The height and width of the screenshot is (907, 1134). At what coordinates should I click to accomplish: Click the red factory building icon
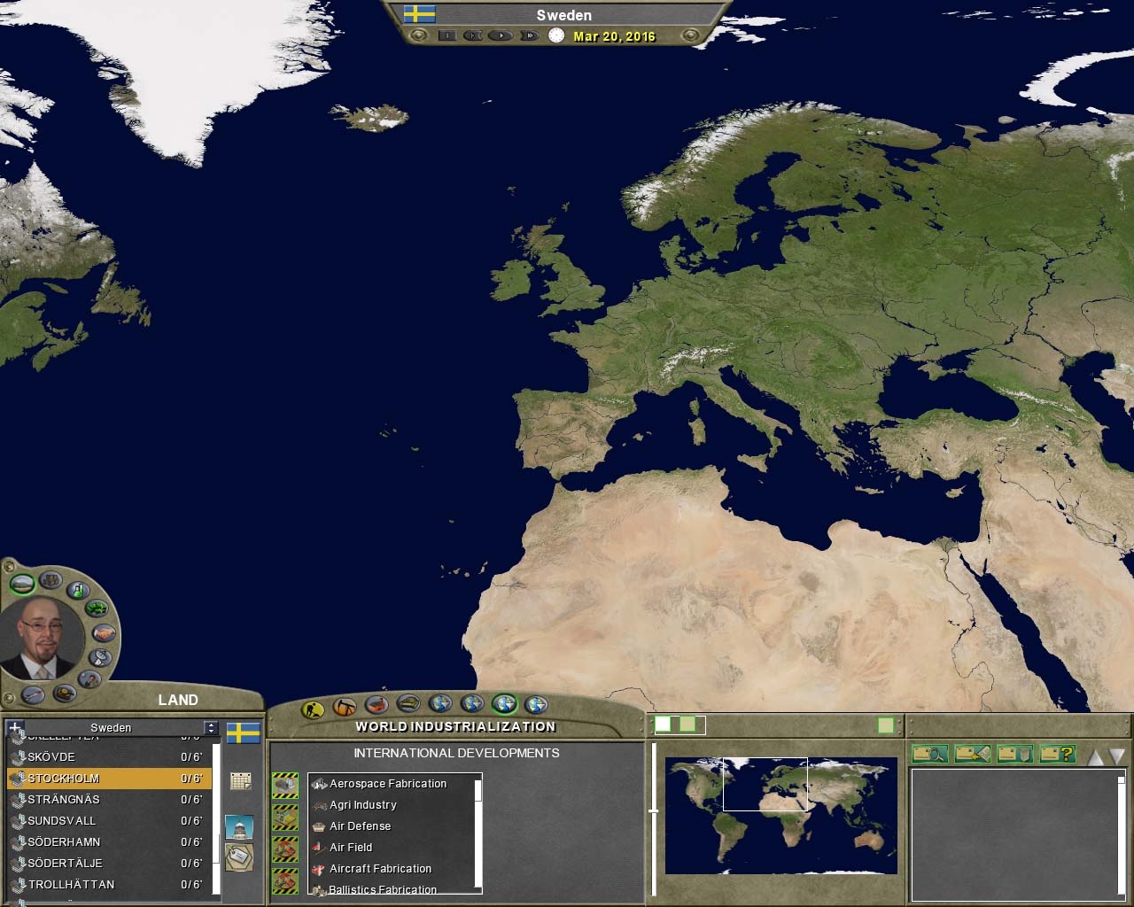[377, 706]
